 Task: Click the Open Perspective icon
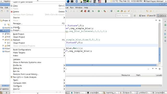(x=135, y=16)
